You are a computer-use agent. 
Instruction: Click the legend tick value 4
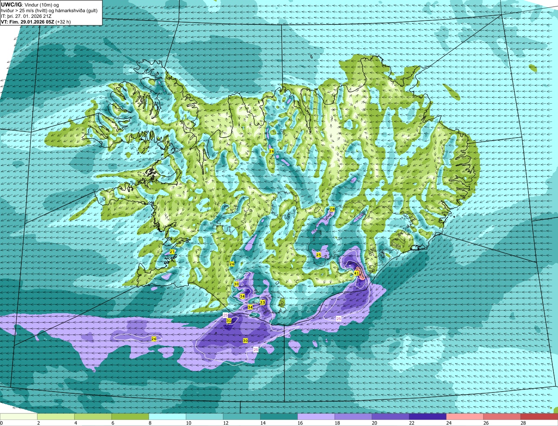[75, 423]
